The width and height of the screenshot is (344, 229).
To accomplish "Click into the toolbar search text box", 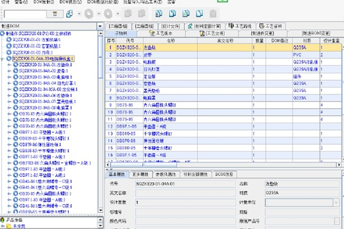I will [x=25, y=14].
